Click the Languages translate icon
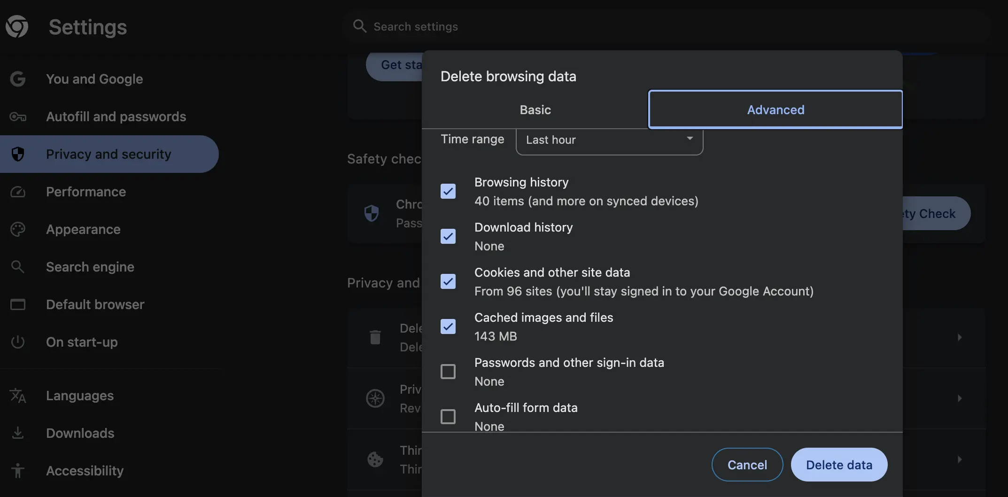1008x497 pixels. 18,396
